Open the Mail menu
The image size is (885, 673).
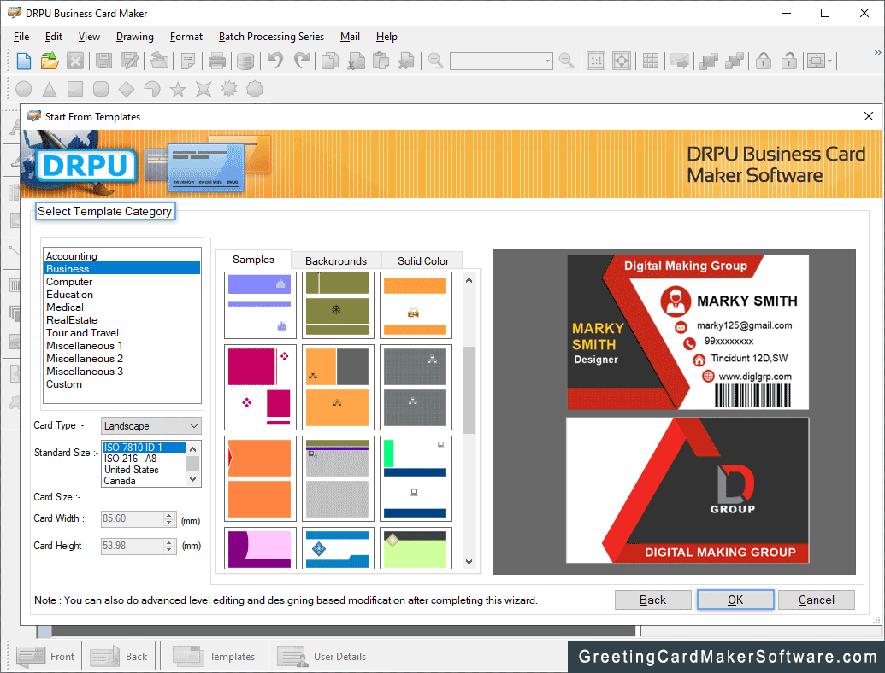point(350,37)
